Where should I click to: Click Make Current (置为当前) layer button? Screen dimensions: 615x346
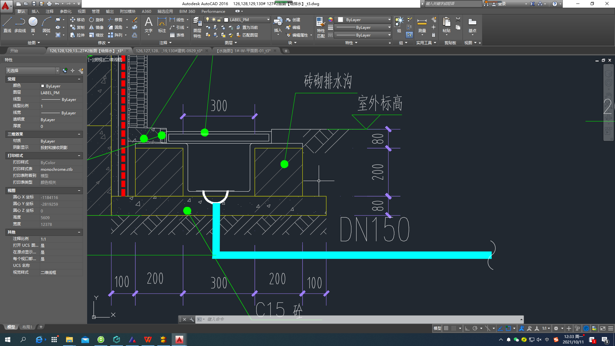pos(247,27)
